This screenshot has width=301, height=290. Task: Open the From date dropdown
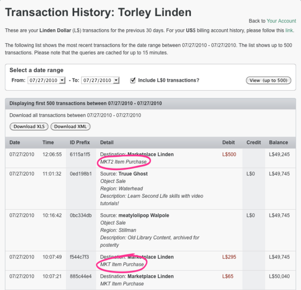pyautogui.click(x=47, y=80)
